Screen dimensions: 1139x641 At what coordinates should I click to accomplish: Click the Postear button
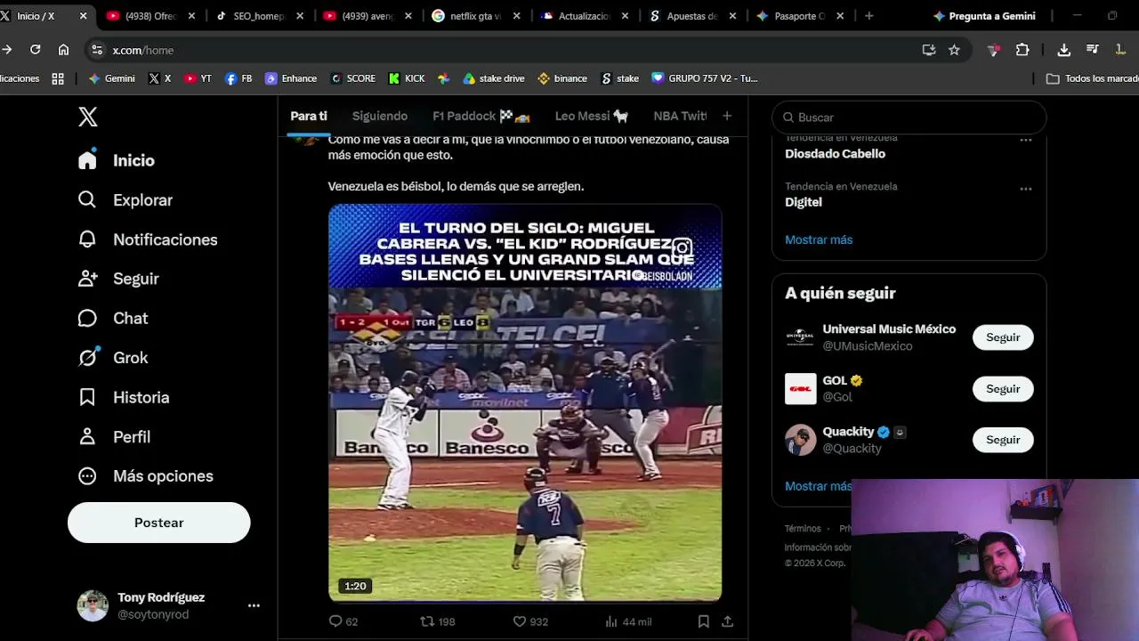click(x=159, y=523)
